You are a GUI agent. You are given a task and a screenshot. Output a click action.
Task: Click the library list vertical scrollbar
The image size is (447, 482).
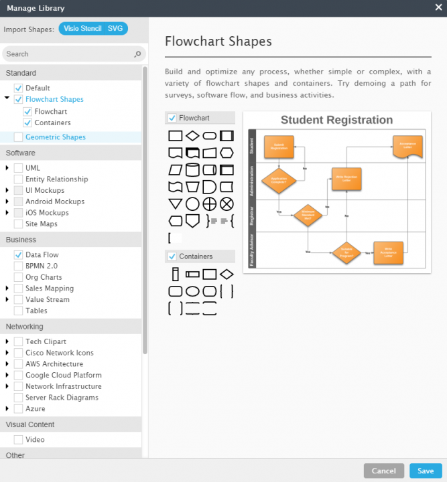[x=145, y=210]
